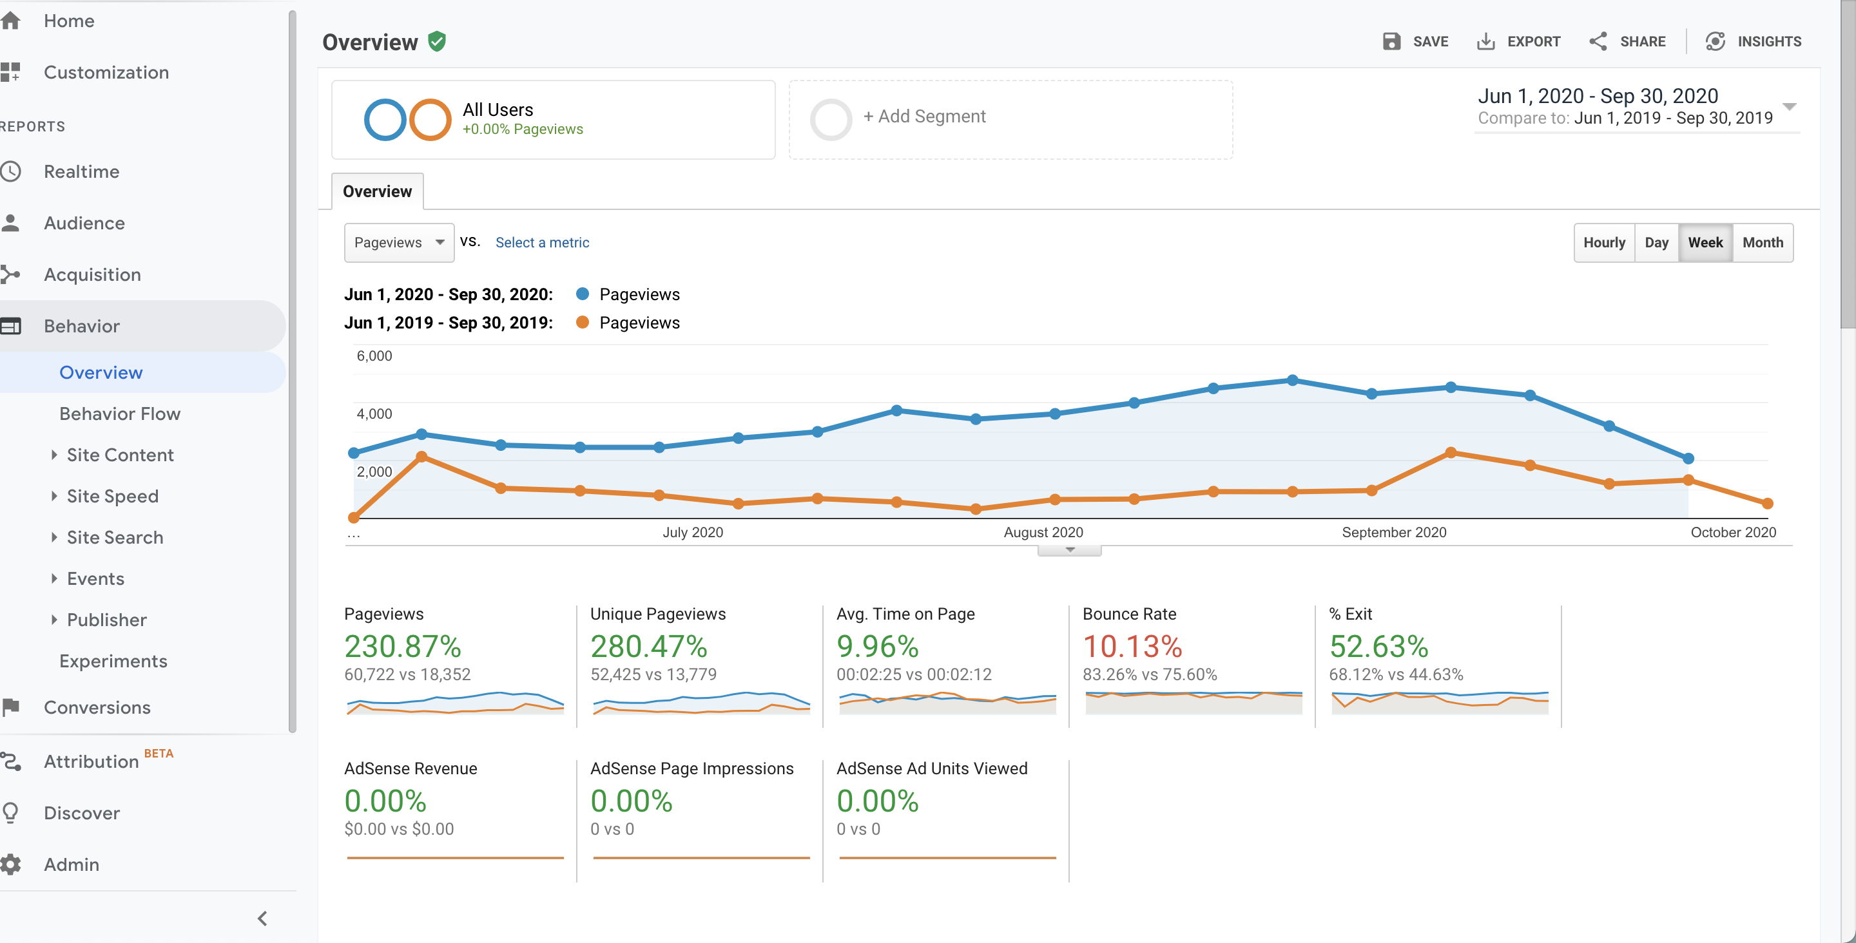
Task: Expand the date range picker arrow
Action: pyautogui.click(x=1789, y=107)
